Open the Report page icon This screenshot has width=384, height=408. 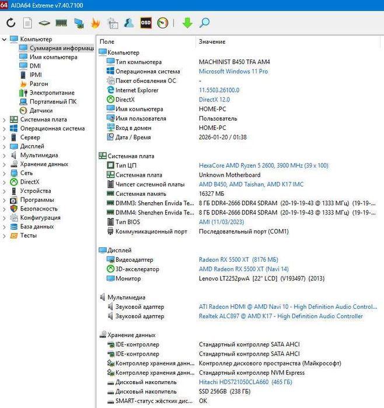pos(27,23)
